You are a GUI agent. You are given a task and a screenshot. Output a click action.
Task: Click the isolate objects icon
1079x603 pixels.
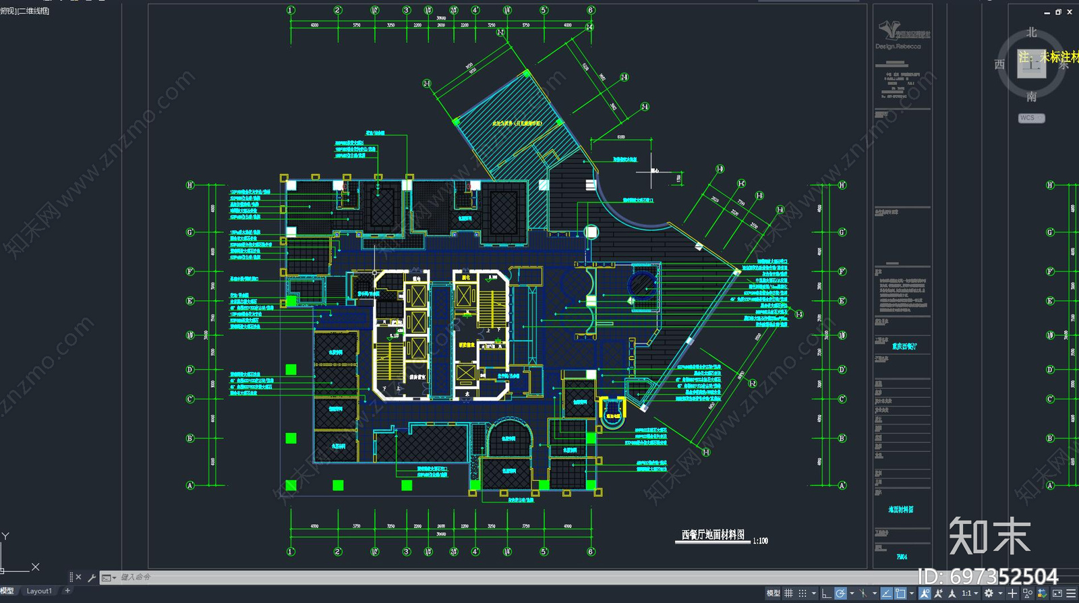[x=1028, y=594]
